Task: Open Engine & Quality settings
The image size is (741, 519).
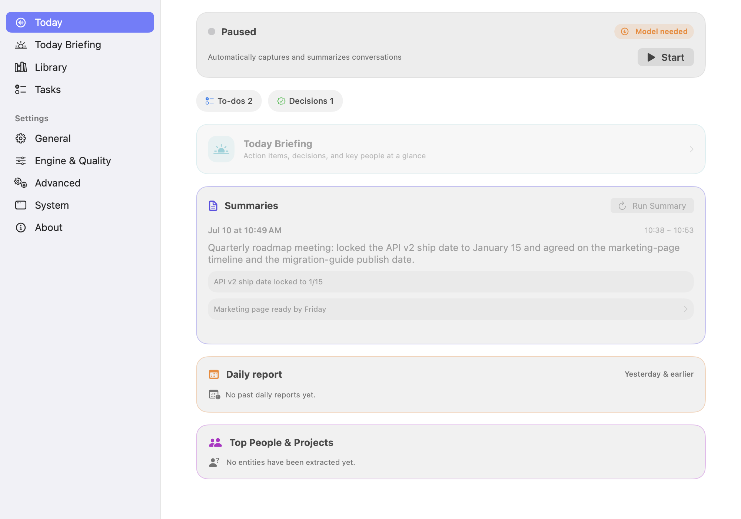Action: (80, 161)
